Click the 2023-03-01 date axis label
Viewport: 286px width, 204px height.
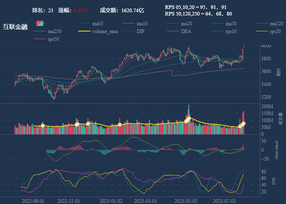[145, 201]
